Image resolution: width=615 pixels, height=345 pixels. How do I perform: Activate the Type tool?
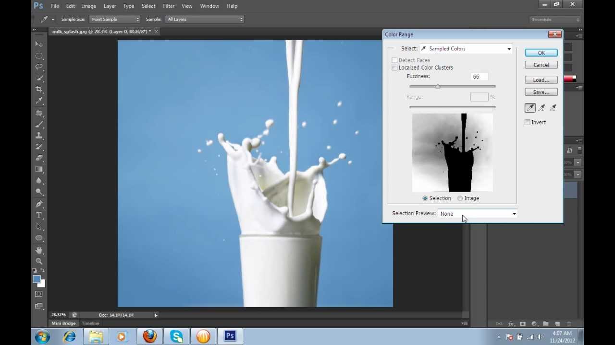coord(39,215)
